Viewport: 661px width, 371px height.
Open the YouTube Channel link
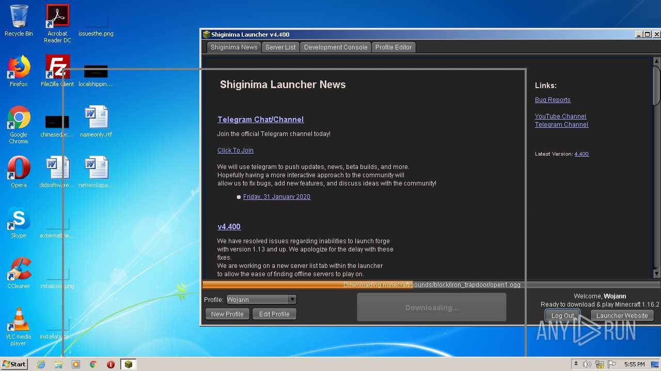560,116
